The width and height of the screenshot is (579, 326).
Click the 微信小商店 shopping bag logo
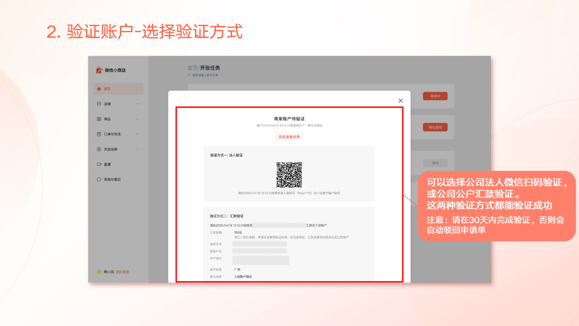point(100,70)
